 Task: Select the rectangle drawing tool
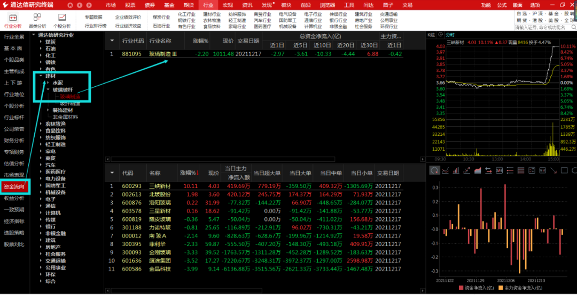click(564, 170)
